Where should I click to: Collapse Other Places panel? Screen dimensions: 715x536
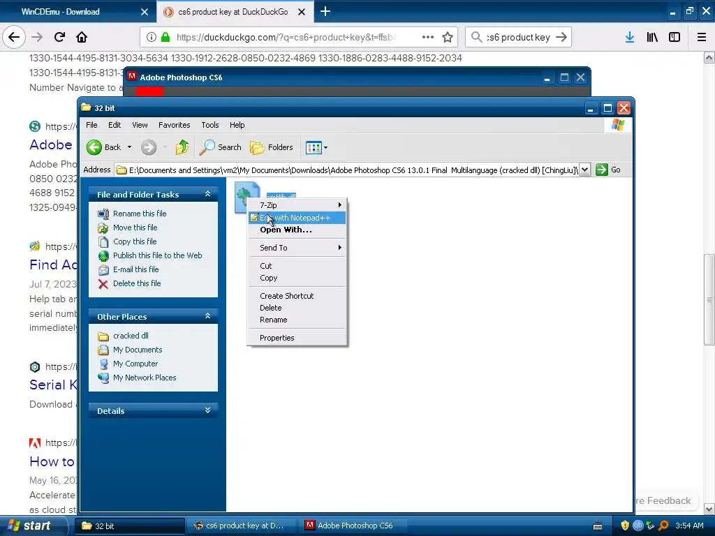207,316
